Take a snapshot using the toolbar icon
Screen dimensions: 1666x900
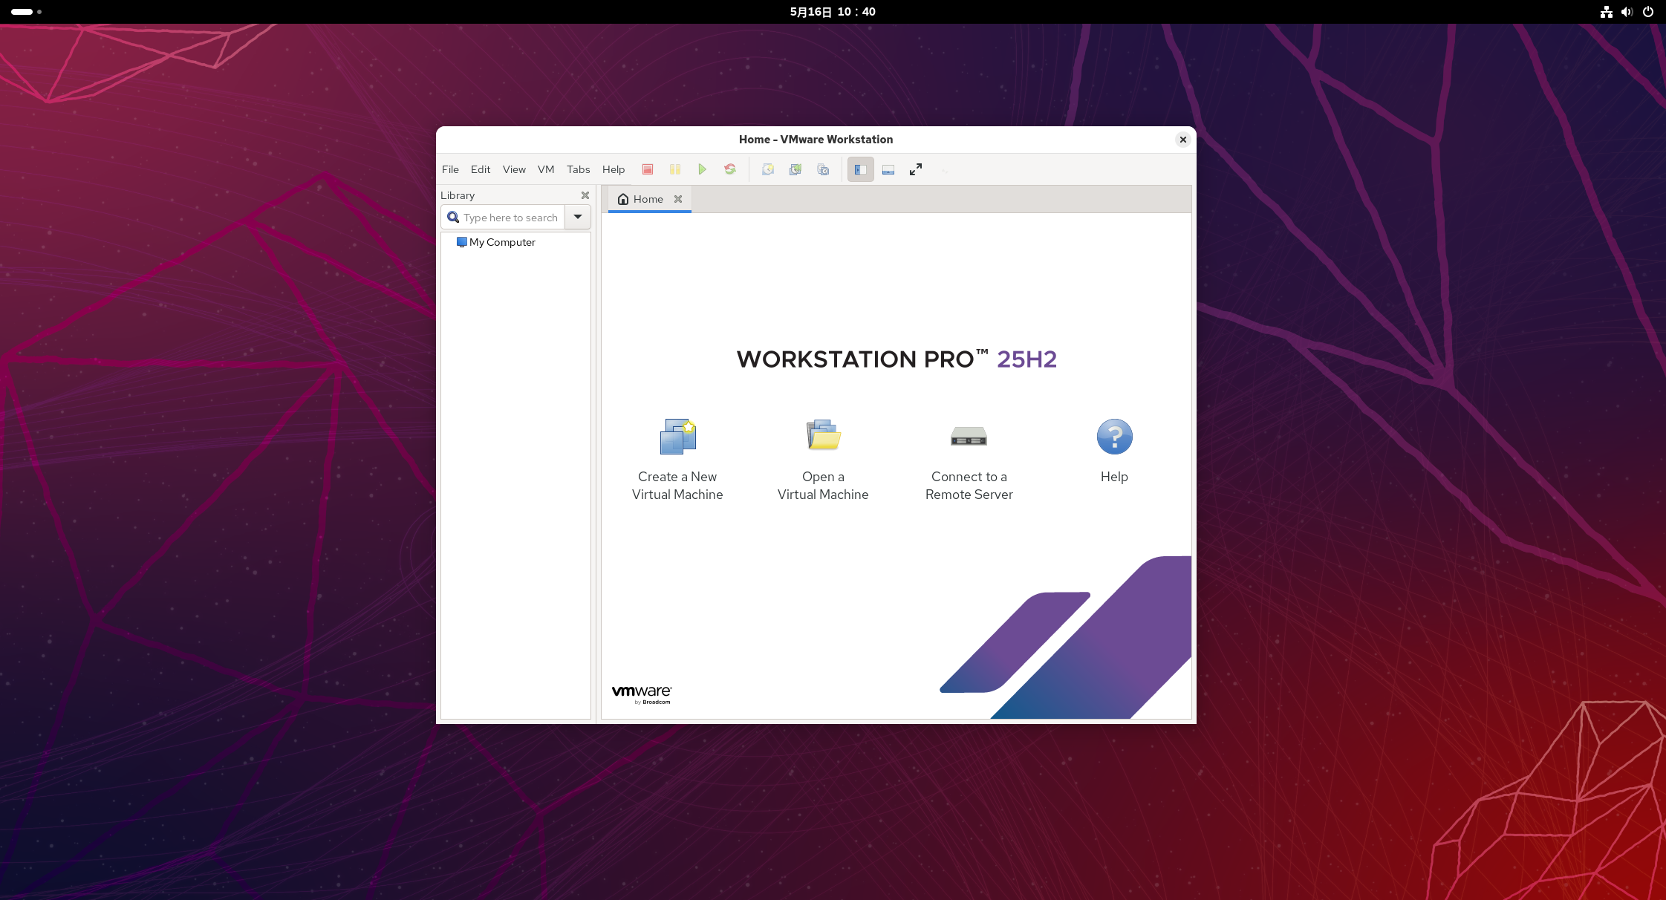point(768,169)
